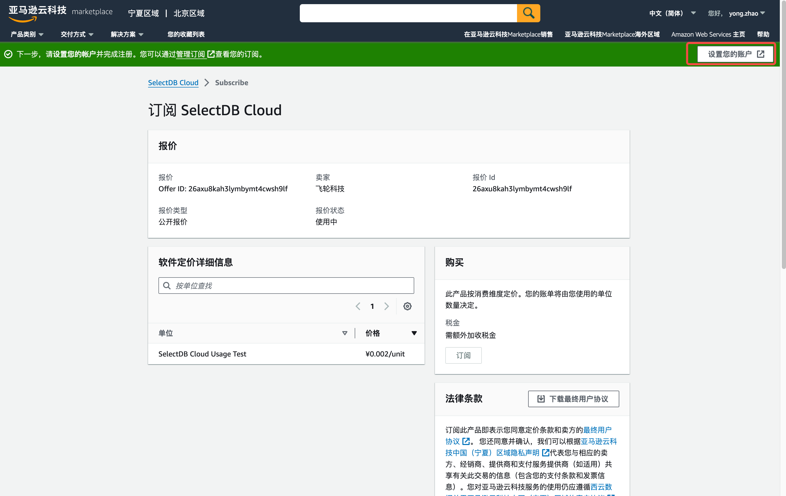Click external link icon after 最终用户协议
The height and width of the screenshot is (496, 786).
[466, 441]
